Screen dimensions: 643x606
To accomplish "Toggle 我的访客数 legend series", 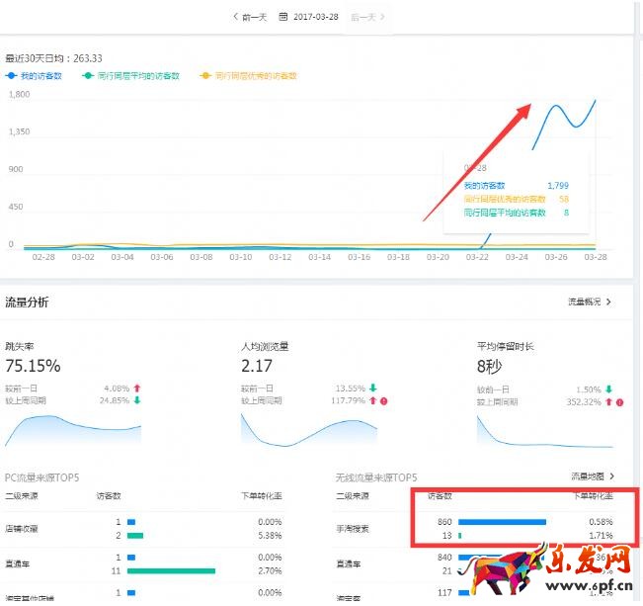I will (x=40, y=75).
